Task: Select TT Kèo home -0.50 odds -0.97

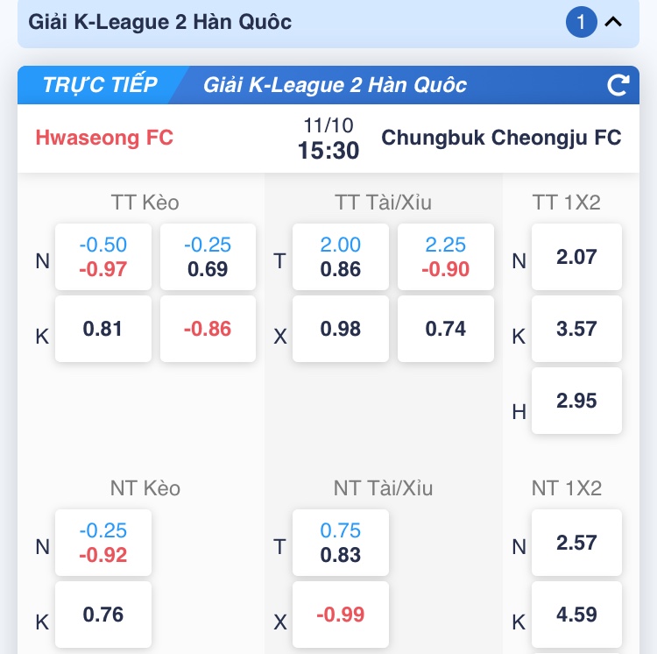Action: tap(103, 257)
